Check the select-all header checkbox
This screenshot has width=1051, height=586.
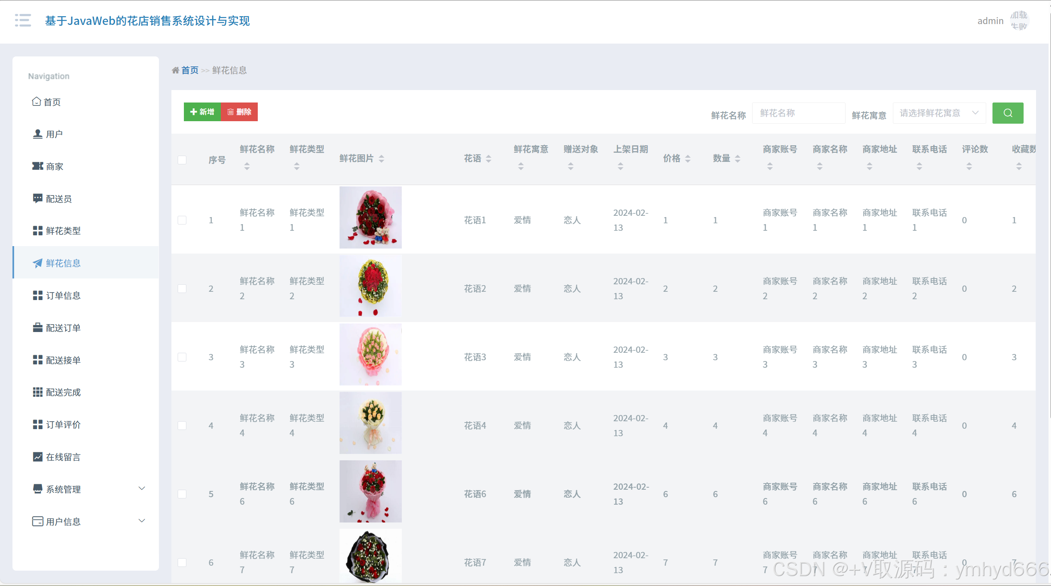point(182,160)
